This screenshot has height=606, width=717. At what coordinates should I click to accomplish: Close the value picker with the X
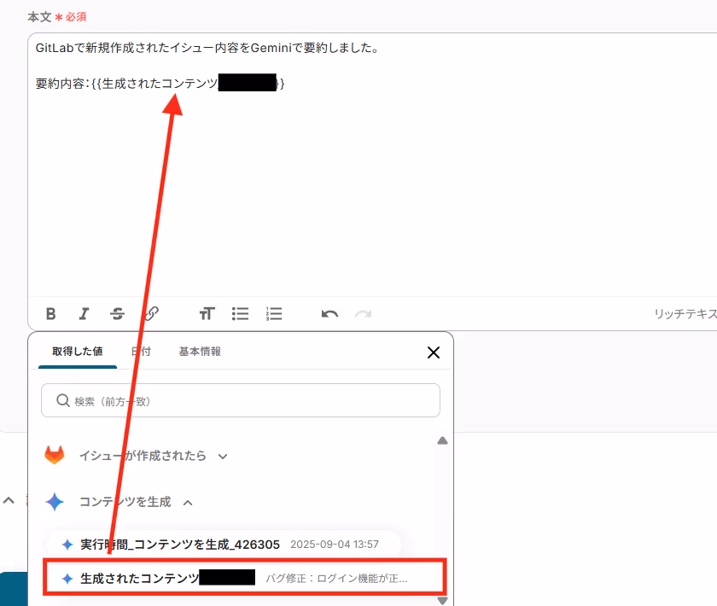[x=433, y=353]
